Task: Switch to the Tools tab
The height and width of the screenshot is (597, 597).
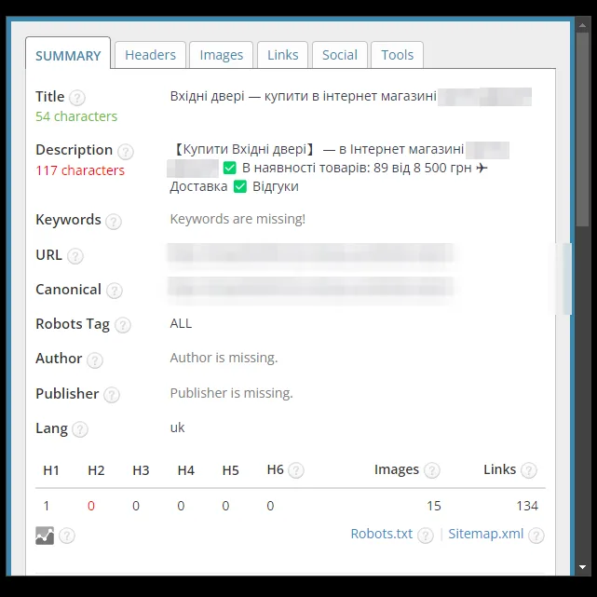Action: 397,55
